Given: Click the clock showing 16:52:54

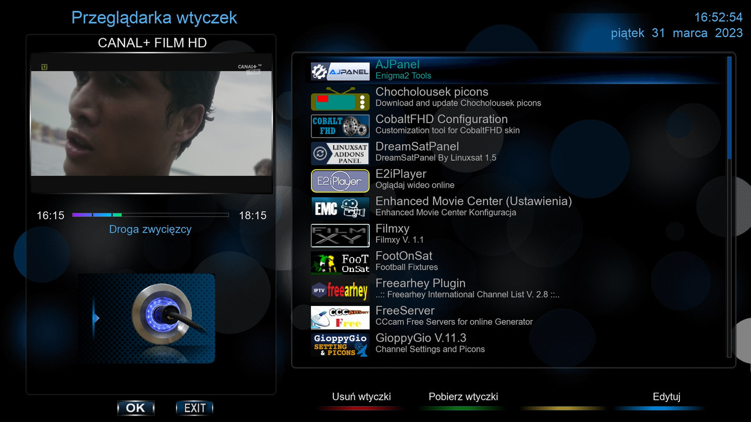Looking at the screenshot, I should [x=719, y=18].
